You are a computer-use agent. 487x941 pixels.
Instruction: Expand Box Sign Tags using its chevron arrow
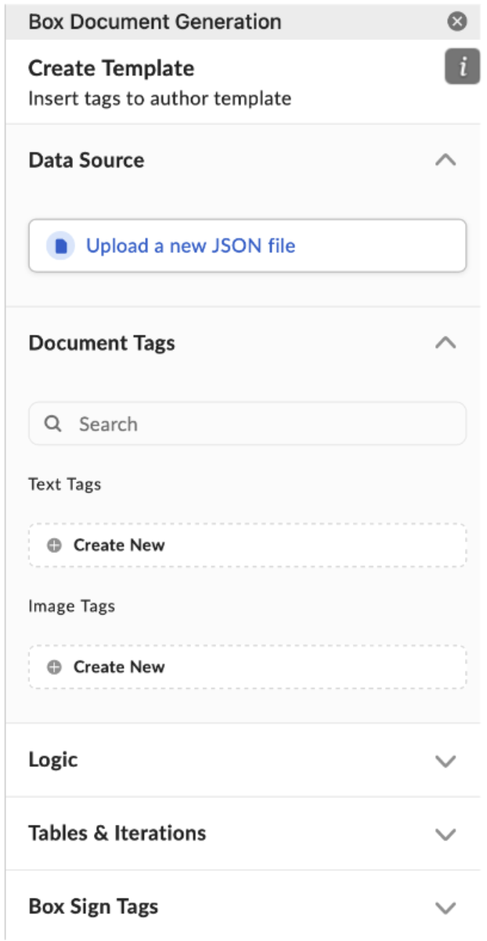446,907
